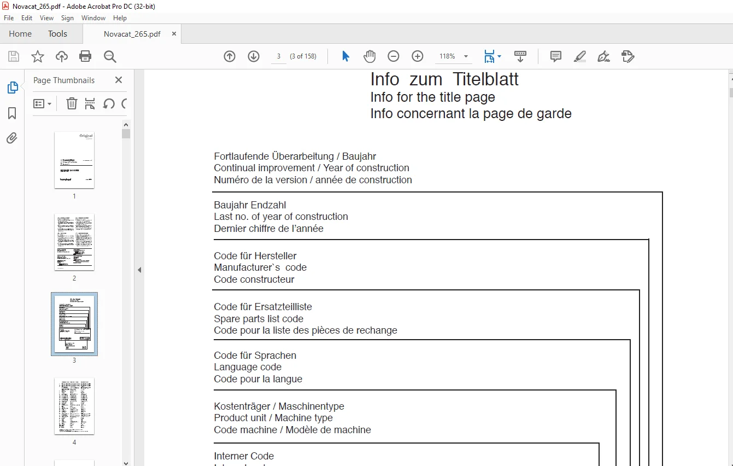Close the Page Thumbnails panel
The height and width of the screenshot is (466, 733).
click(x=119, y=80)
